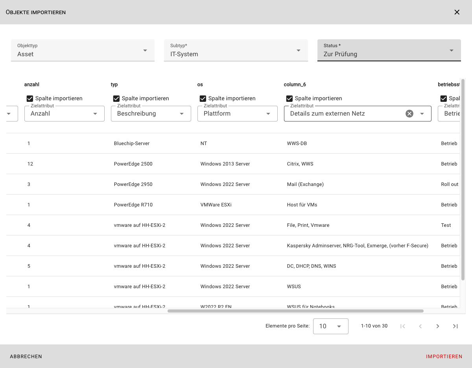The width and height of the screenshot is (472, 368).
Task: Click the Citrix, WWS cell
Action: point(300,164)
